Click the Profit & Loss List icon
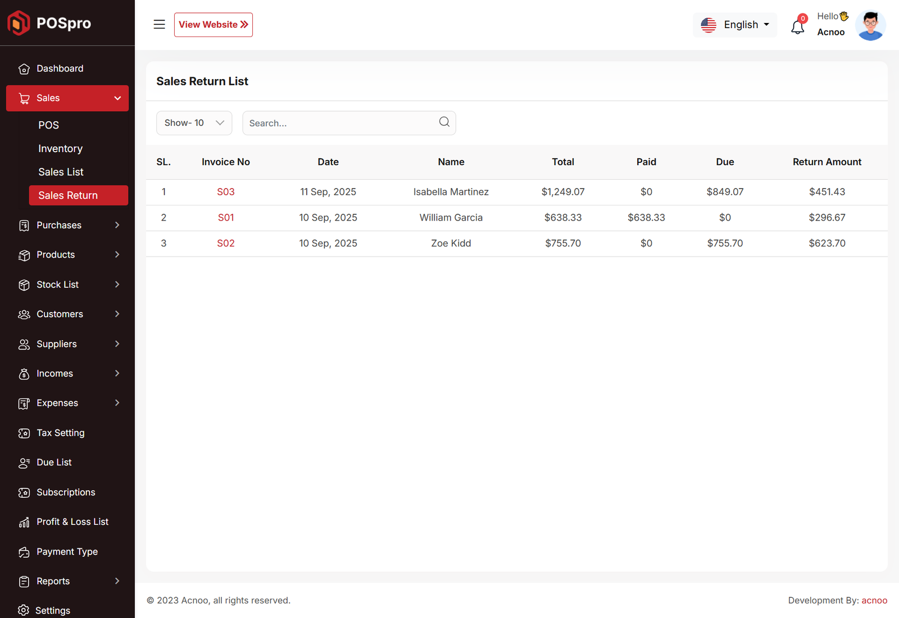Screen dimensions: 899x618 click(24, 523)
